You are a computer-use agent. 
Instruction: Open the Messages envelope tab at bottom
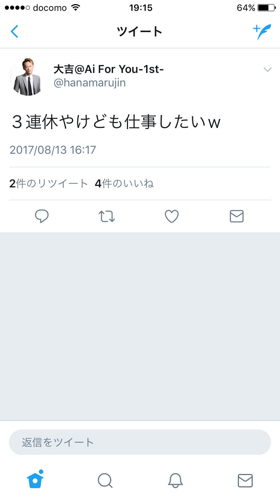click(x=245, y=481)
